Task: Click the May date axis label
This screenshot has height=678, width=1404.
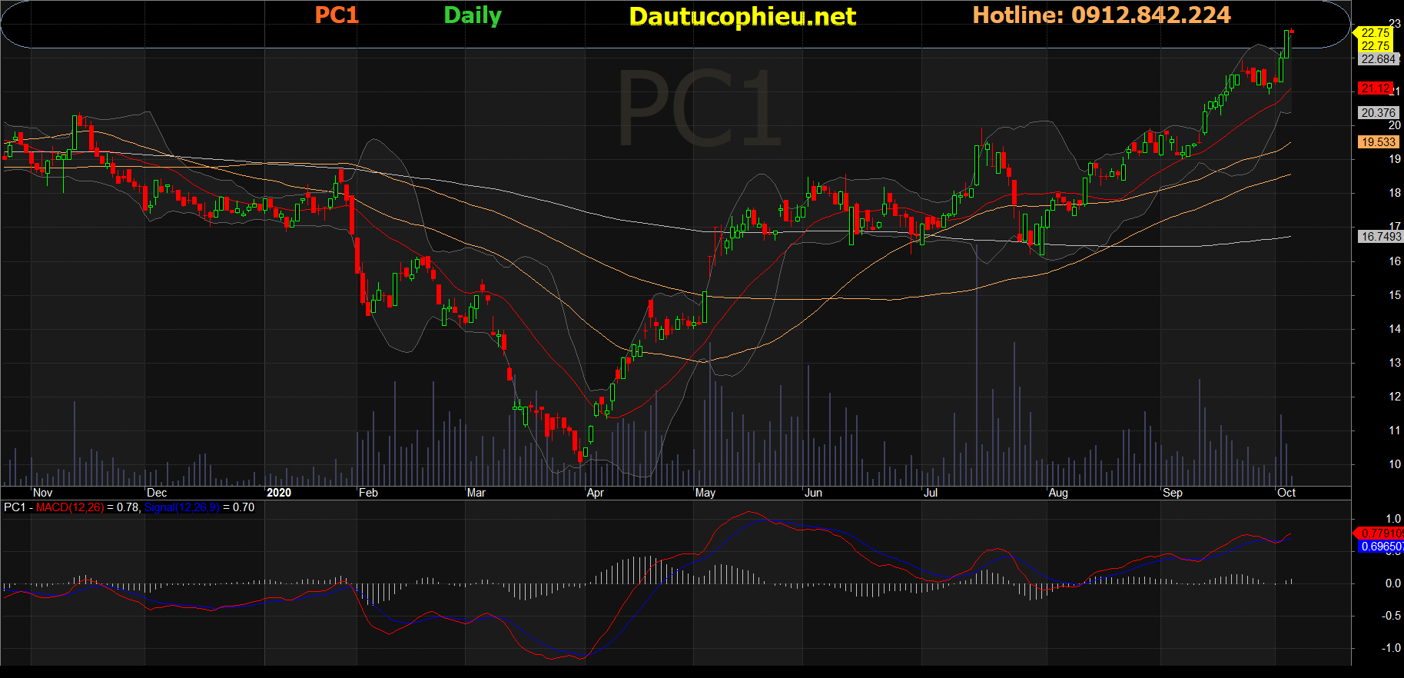Action: pyautogui.click(x=705, y=493)
